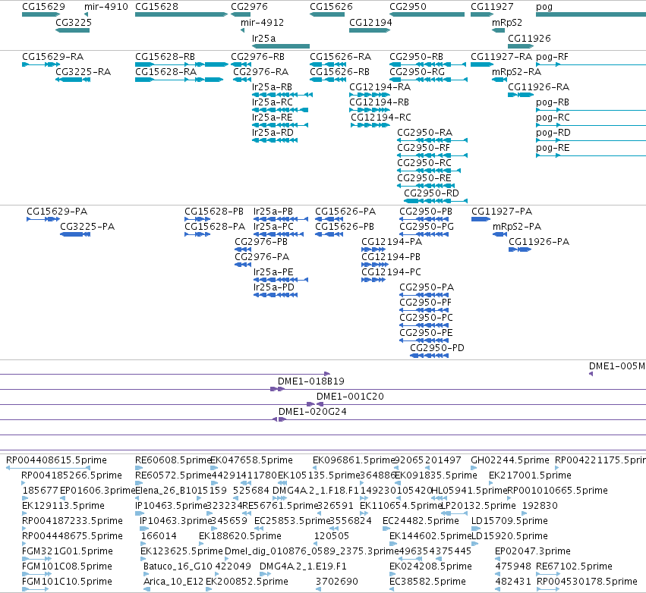
Task: Select protein CG2976-PA
Action: pos(243,265)
